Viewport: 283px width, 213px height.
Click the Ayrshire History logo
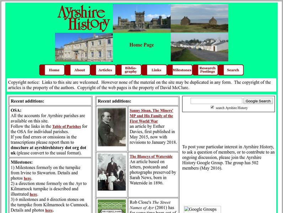[x=84, y=18]
